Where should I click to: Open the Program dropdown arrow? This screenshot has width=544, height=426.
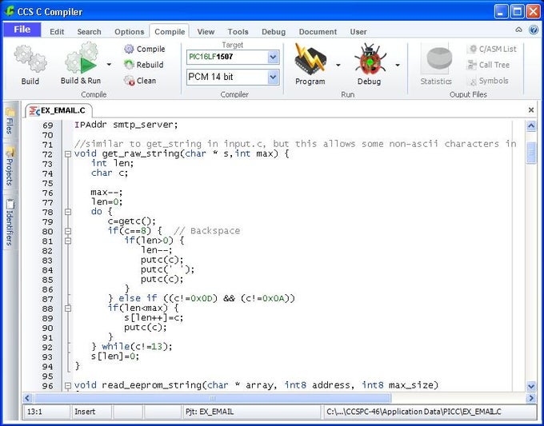(x=338, y=65)
